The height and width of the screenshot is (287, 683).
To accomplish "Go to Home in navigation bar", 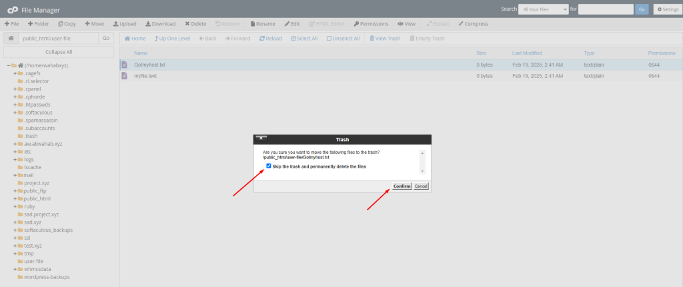I will [x=135, y=39].
